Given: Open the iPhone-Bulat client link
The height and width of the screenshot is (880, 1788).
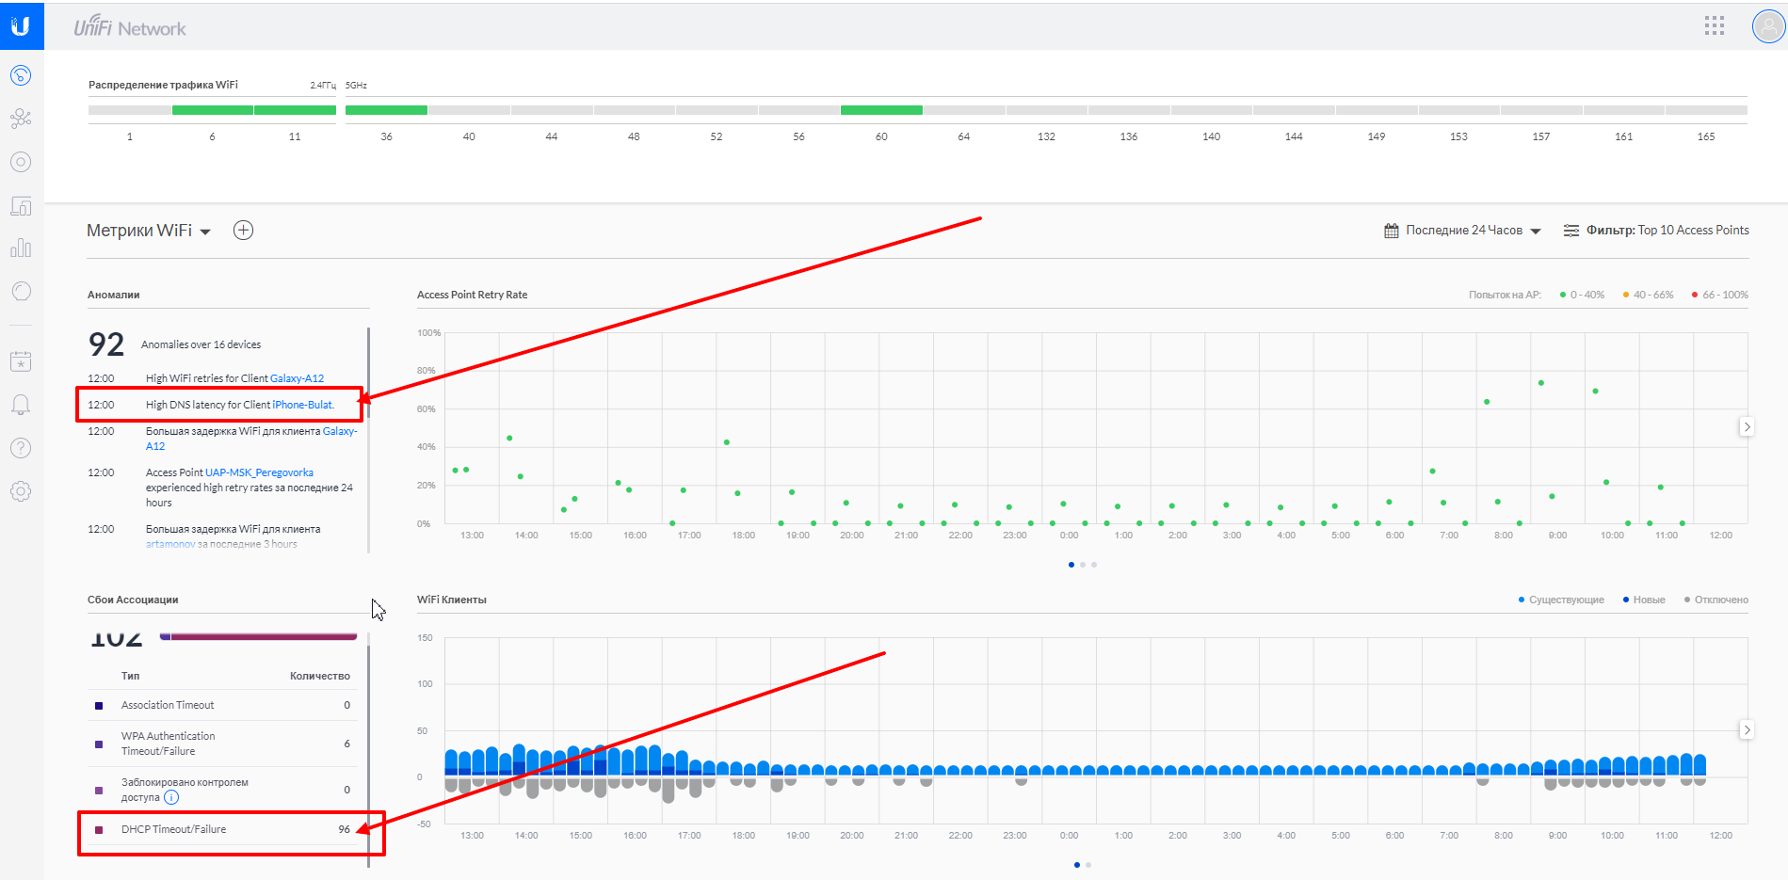Looking at the screenshot, I should tap(302, 405).
